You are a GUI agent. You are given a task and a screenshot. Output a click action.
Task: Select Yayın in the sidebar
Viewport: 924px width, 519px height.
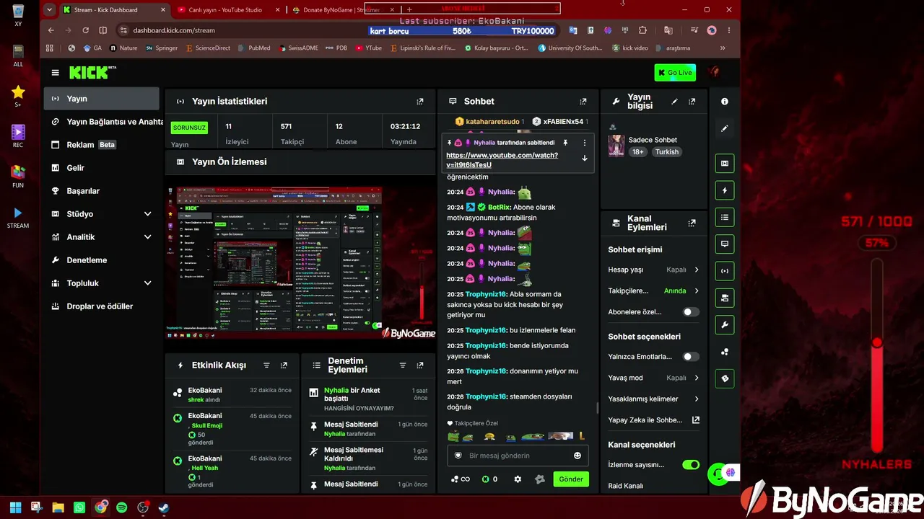click(x=101, y=99)
